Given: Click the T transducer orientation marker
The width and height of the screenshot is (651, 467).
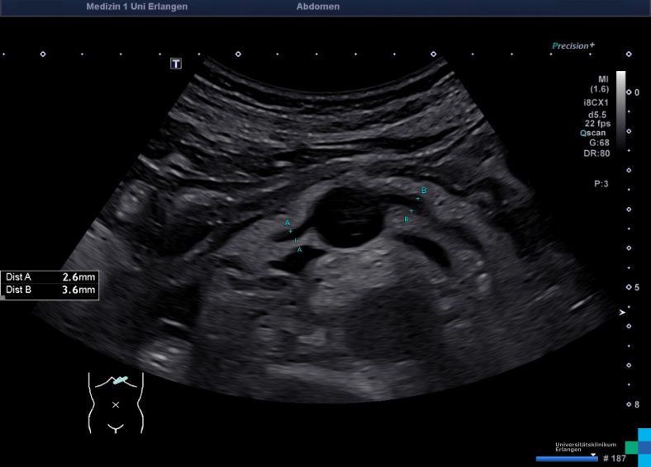Looking at the screenshot, I should 176,64.
